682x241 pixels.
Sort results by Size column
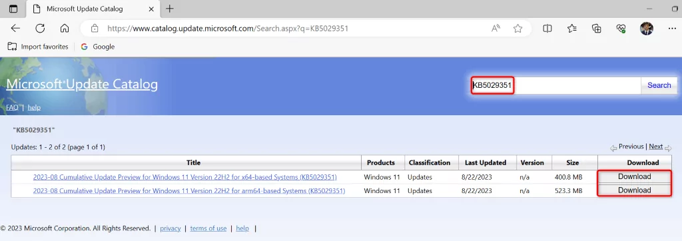[572, 162]
